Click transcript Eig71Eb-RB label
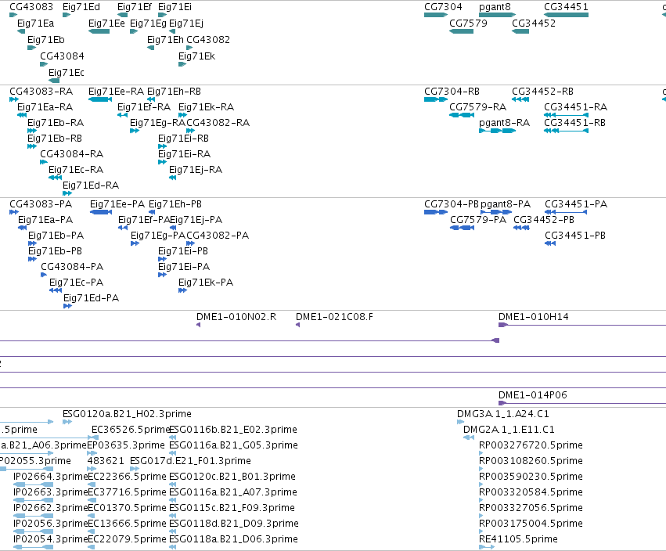This screenshot has height=551, width=666. coord(55,139)
